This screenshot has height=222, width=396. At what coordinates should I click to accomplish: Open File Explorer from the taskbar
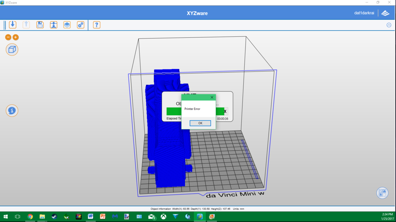[42, 217]
